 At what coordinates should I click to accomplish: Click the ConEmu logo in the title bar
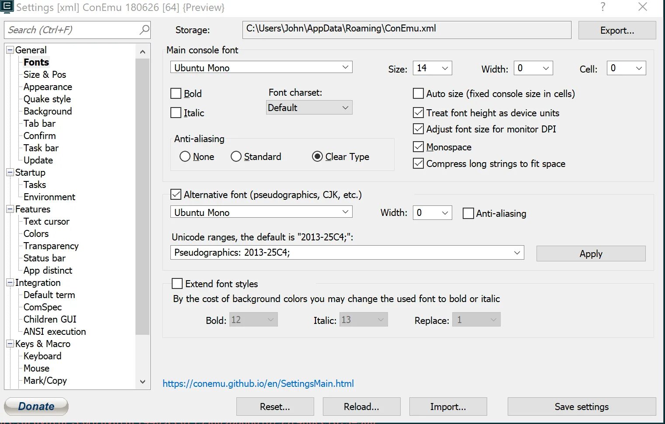point(7,7)
